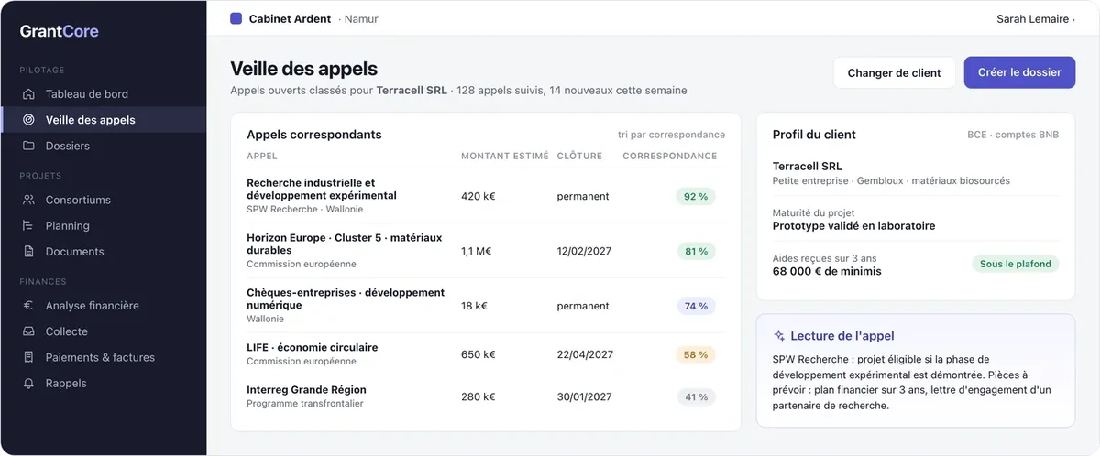1100x456 pixels.
Task: Open Recherche industrielle et développement expérimental row
Action: click(486, 196)
